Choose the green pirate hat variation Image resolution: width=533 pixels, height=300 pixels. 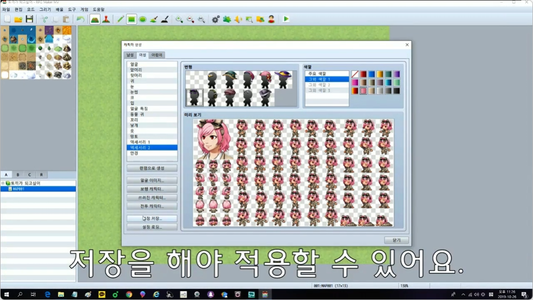[230, 79]
